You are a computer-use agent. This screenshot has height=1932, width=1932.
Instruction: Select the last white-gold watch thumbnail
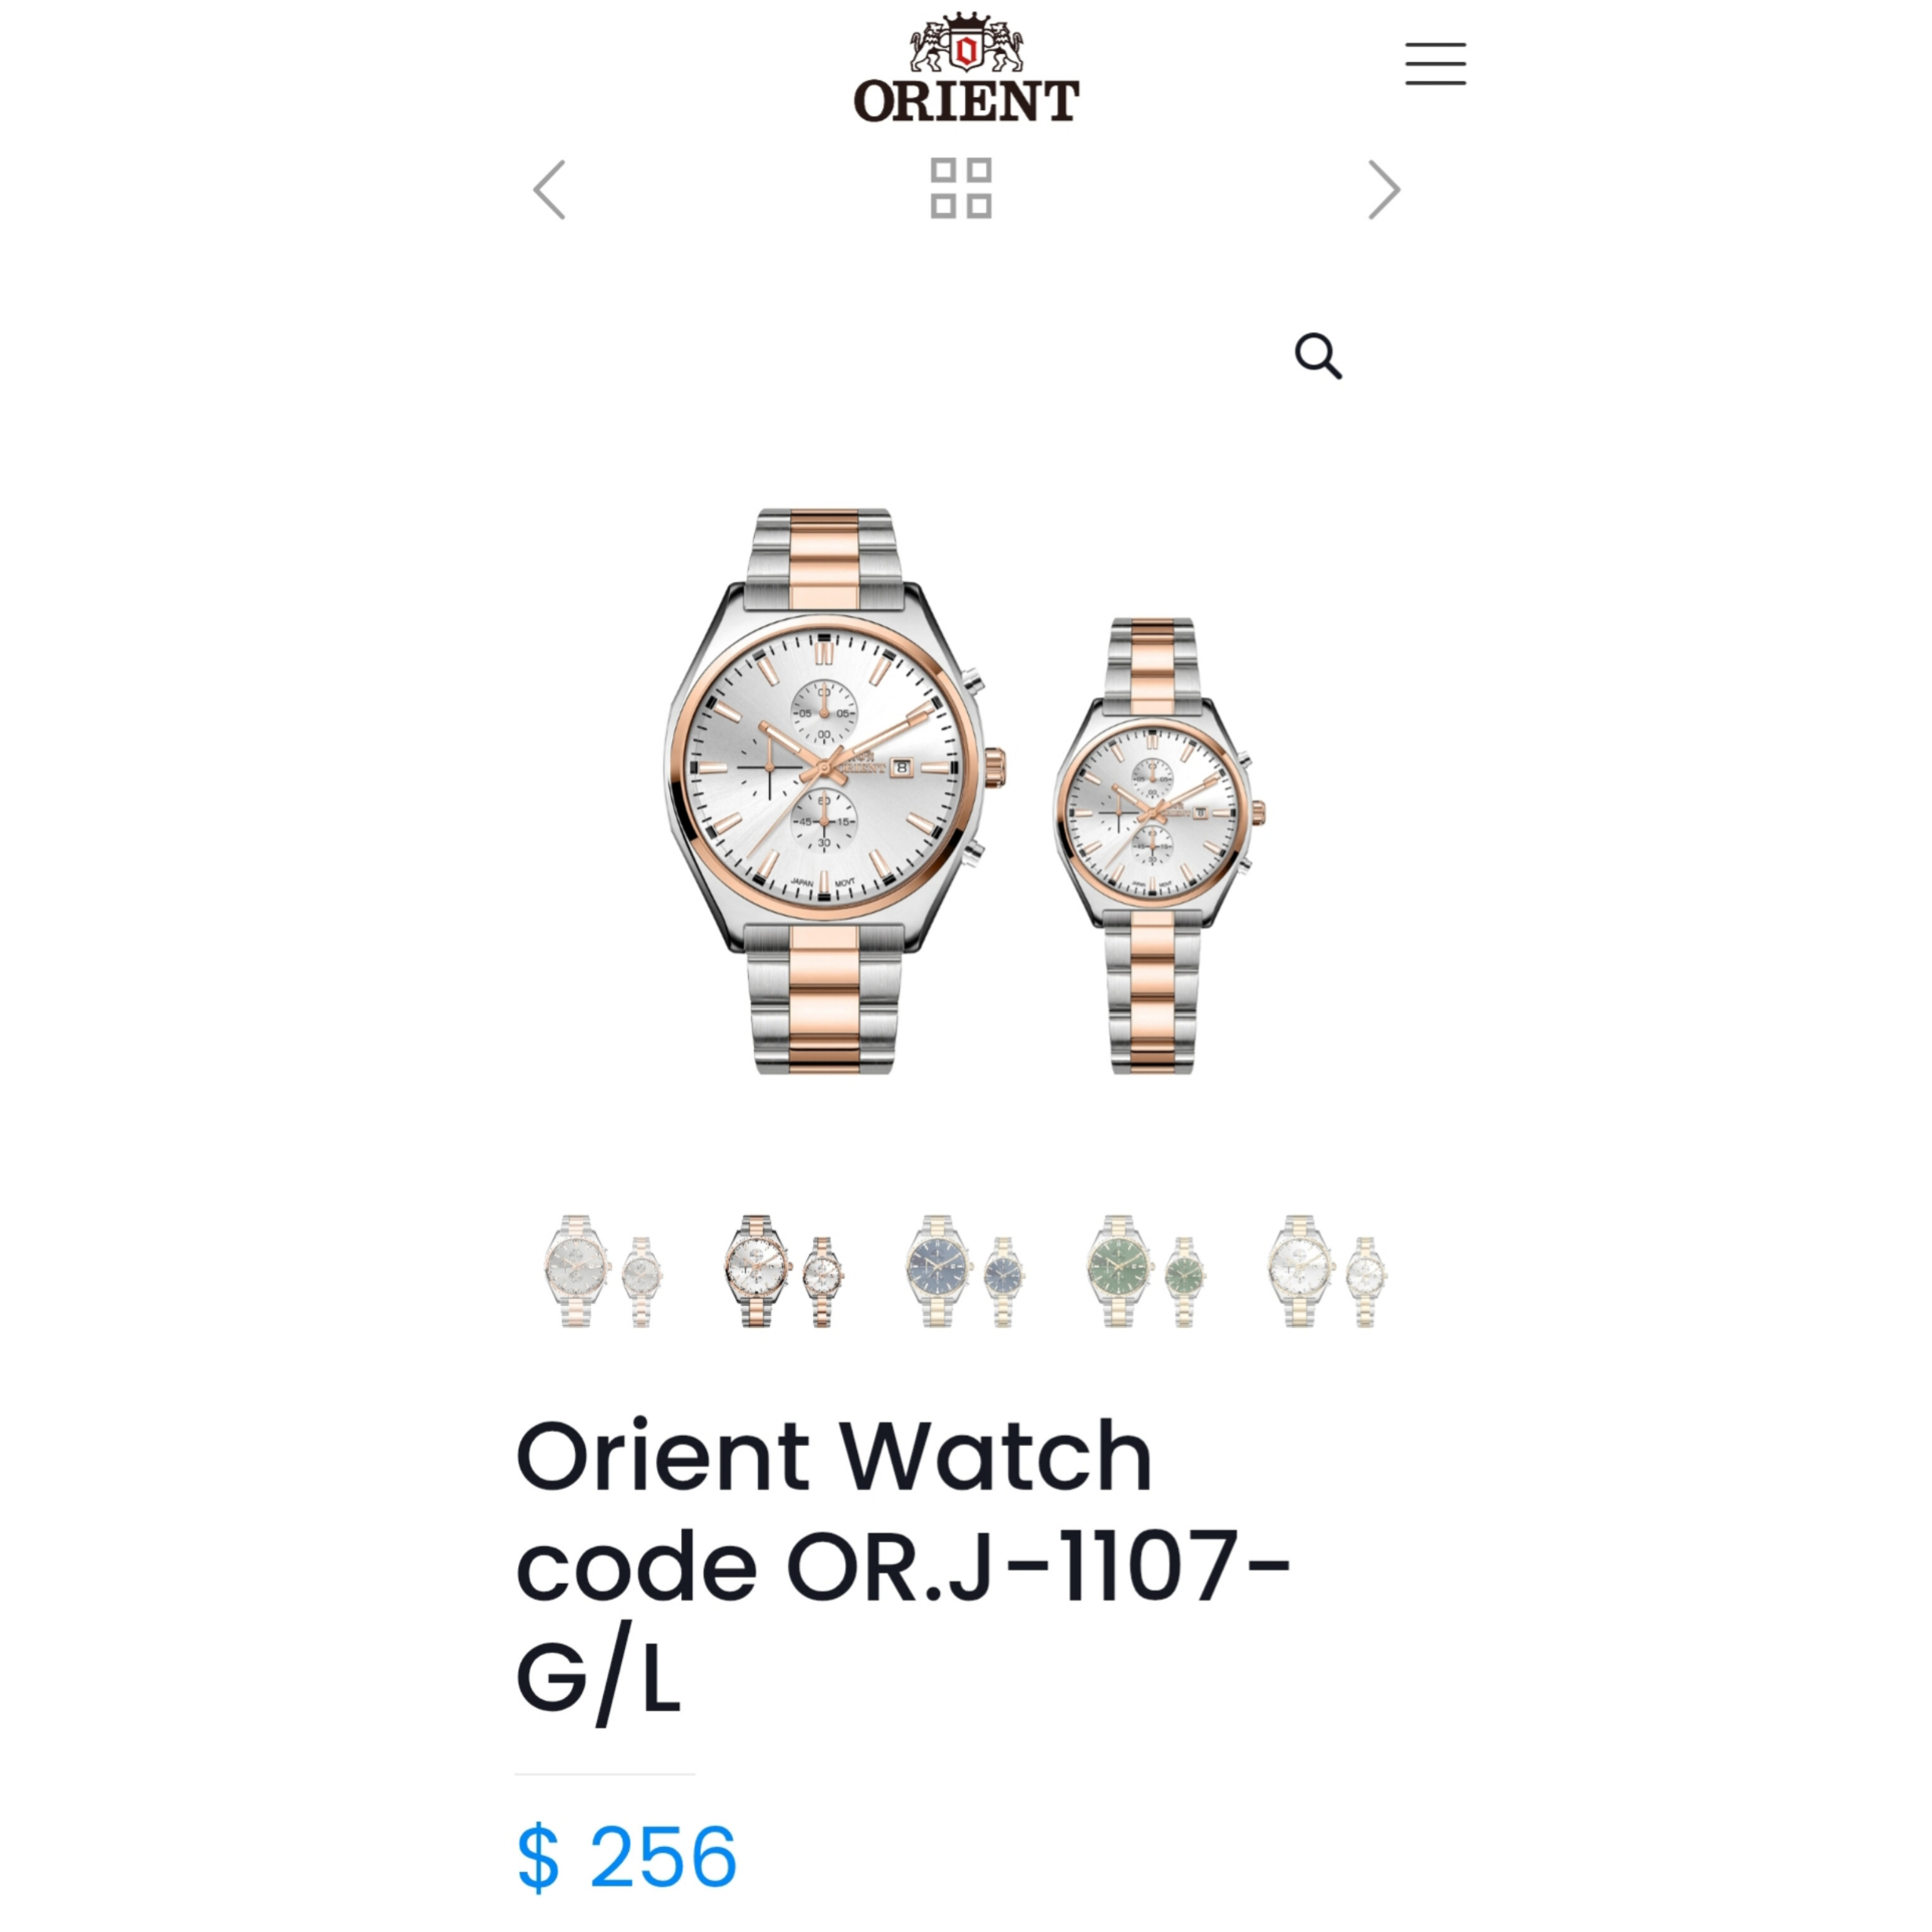[1327, 1271]
